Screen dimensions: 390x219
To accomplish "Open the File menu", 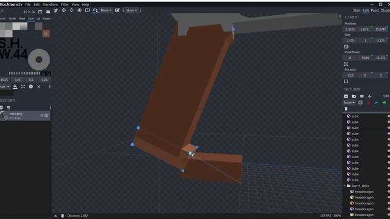I will 28,4.
